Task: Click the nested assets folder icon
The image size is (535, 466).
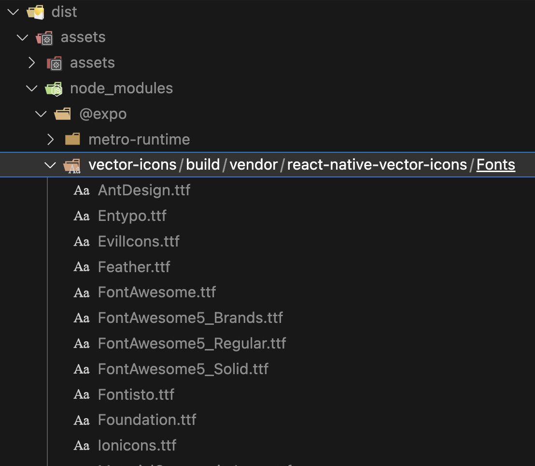Action: (55, 62)
